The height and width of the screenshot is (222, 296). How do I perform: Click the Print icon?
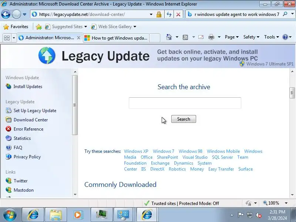click(211, 37)
